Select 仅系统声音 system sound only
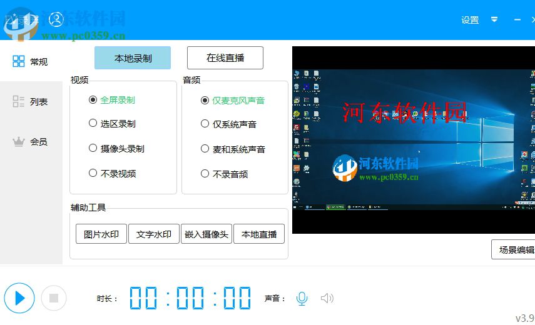This screenshot has width=535, height=325. pyautogui.click(x=228, y=124)
